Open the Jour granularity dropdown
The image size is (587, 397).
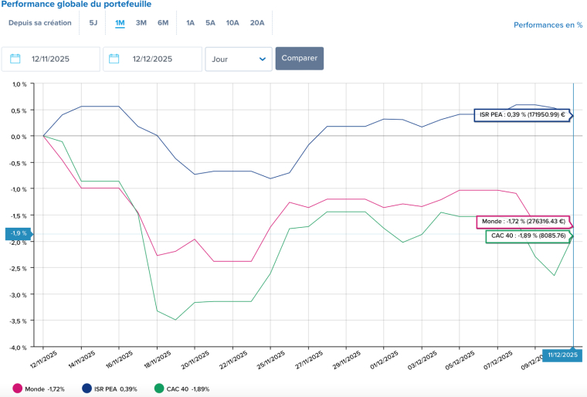point(239,59)
